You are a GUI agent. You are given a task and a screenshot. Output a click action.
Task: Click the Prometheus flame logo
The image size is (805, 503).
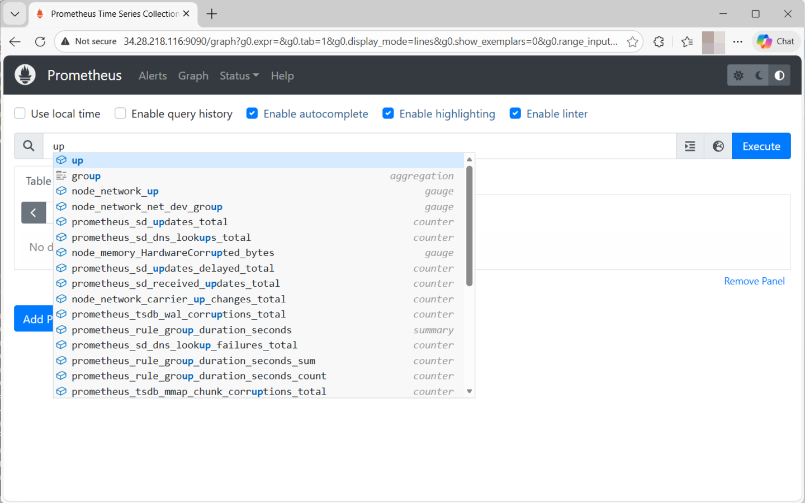25,74
